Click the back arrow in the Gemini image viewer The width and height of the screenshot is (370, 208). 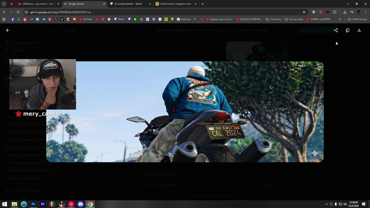coord(8,30)
